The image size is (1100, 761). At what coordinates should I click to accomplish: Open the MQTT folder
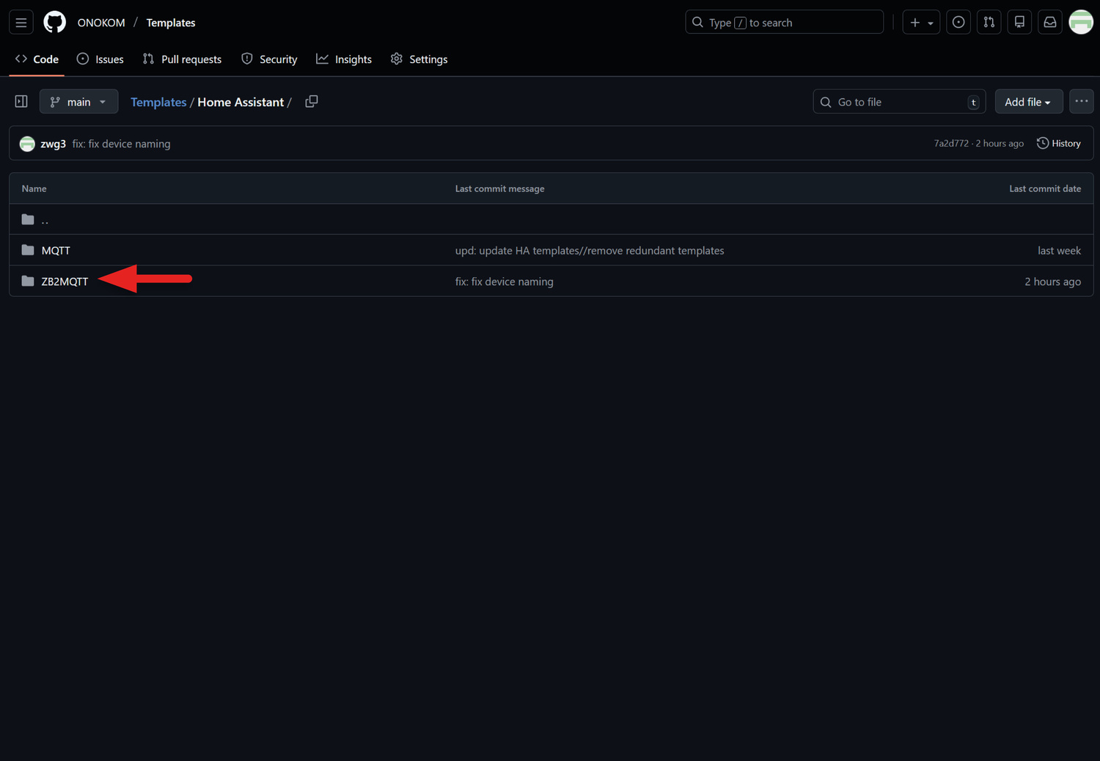[56, 251]
